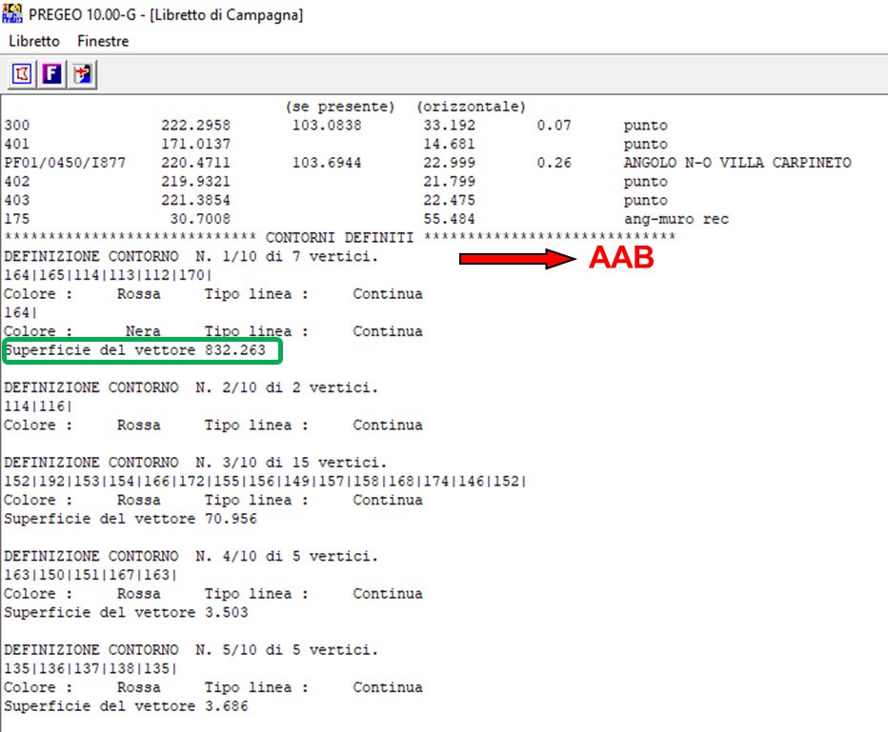888x732 pixels.
Task: Click the ang-muro rec row for point 175
Action: [x=676, y=220]
